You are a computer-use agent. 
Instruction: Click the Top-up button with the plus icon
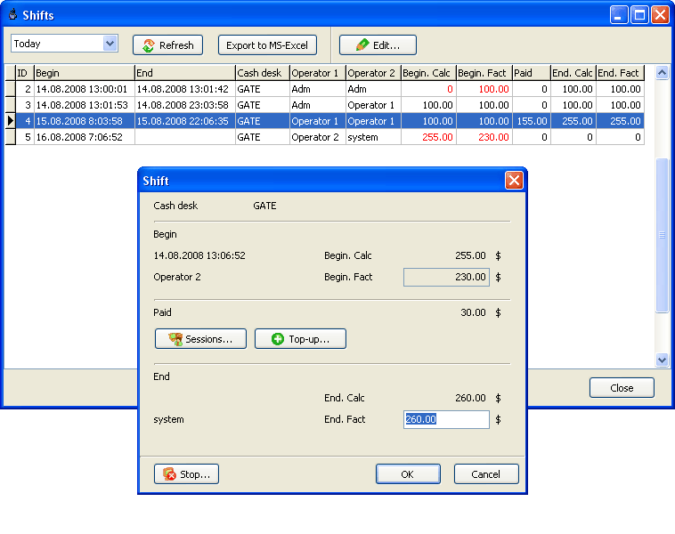300,339
